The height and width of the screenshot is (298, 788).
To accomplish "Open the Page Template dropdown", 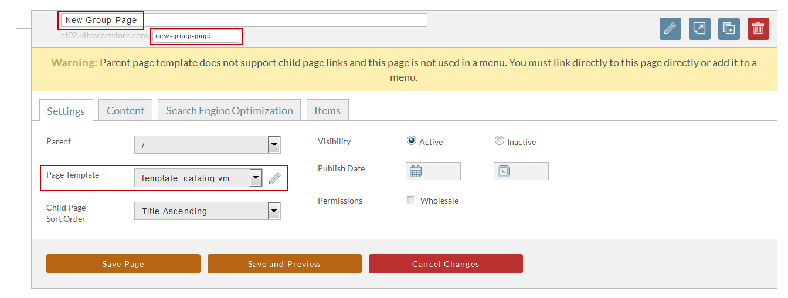I will point(198,178).
